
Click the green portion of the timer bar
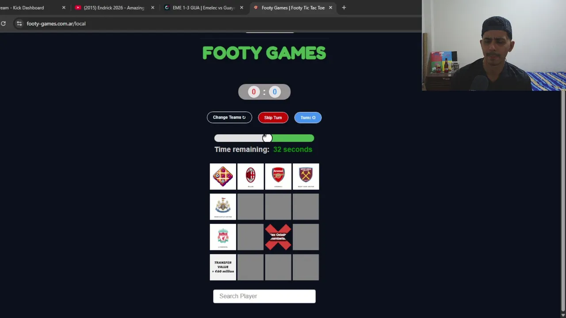pos(293,138)
